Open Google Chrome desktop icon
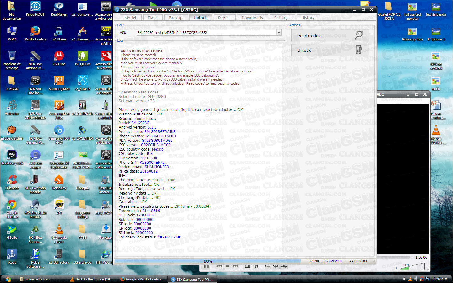 point(12,209)
